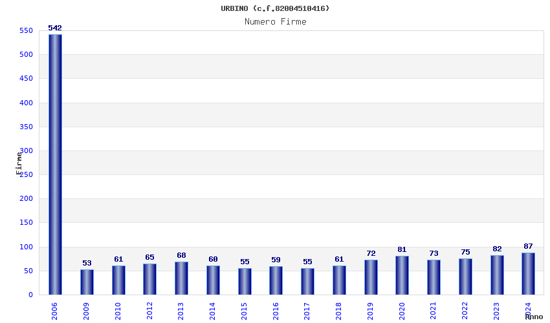550x323 pixels.
Task: Click the y-axis tick label 550
Action: (27, 31)
